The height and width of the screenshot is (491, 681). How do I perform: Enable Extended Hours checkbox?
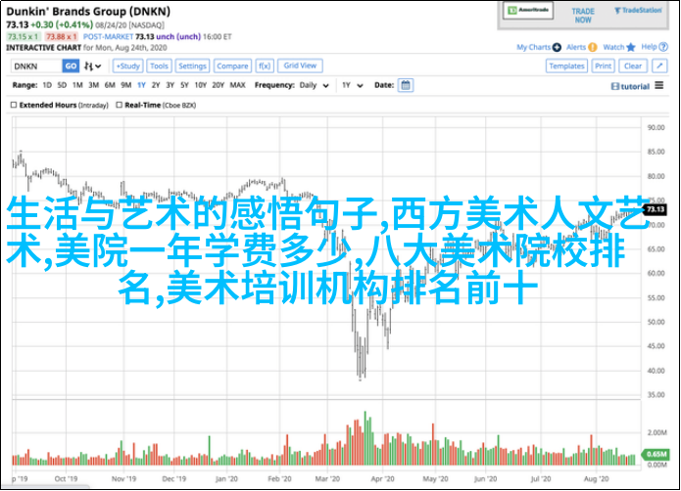point(14,105)
